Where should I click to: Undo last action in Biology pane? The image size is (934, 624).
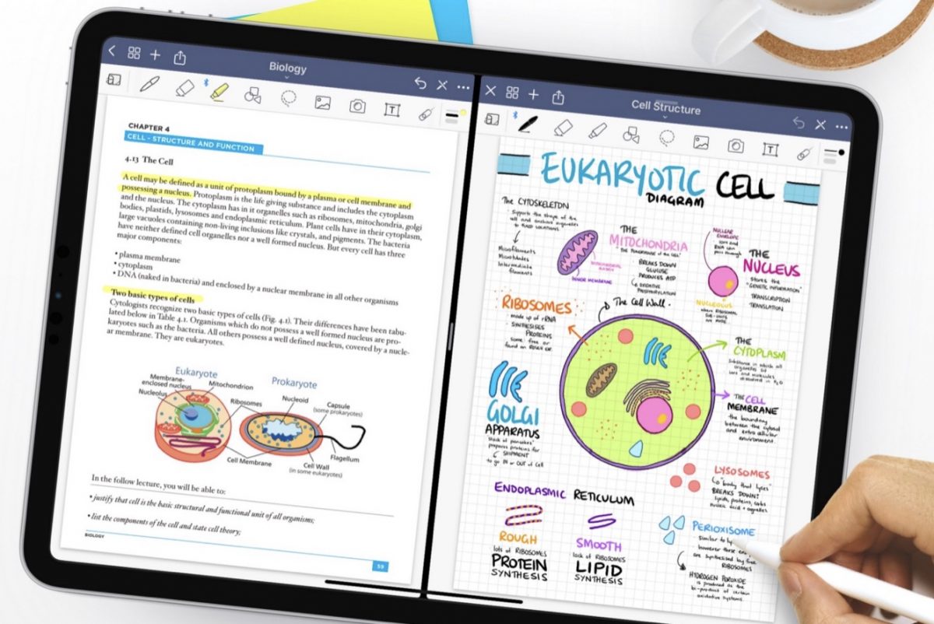pyautogui.click(x=420, y=82)
